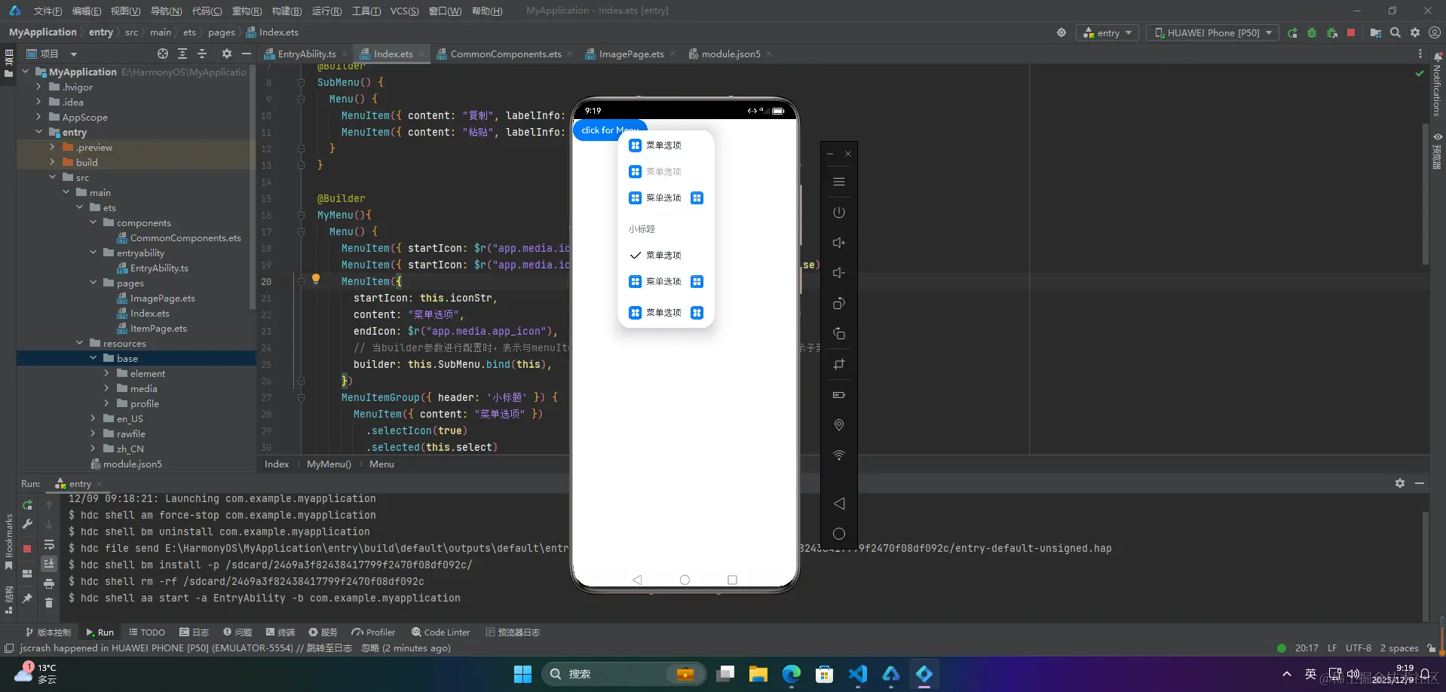This screenshot has width=1446, height=692.
Task: Open the 构建(B) menu
Action: (286, 11)
